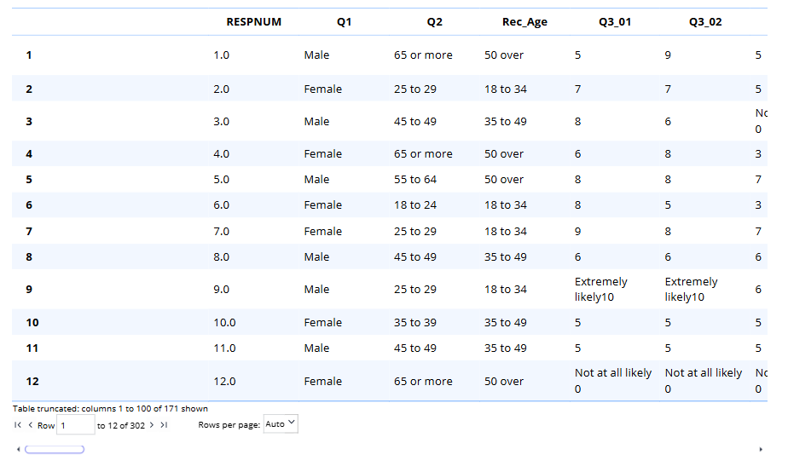Go to previous page of rows
This screenshot has width=788, height=472.
[x=30, y=424]
